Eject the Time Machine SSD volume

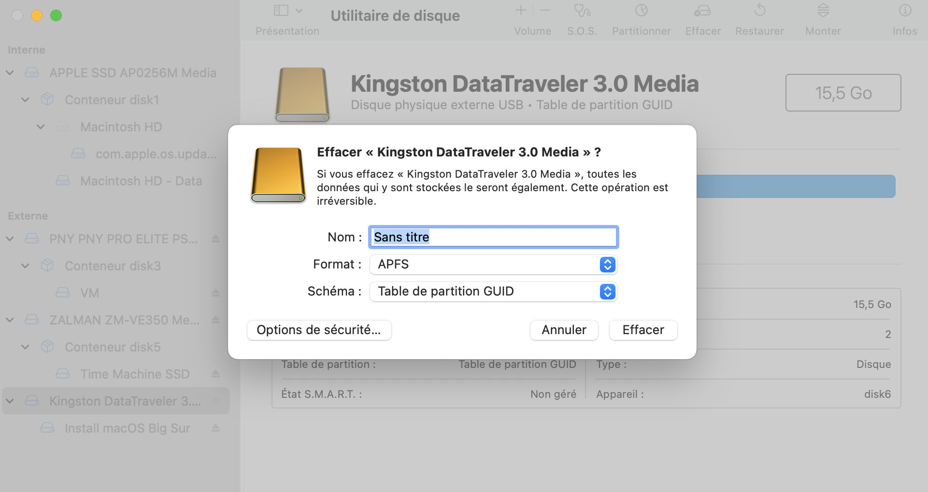coord(215,374)
